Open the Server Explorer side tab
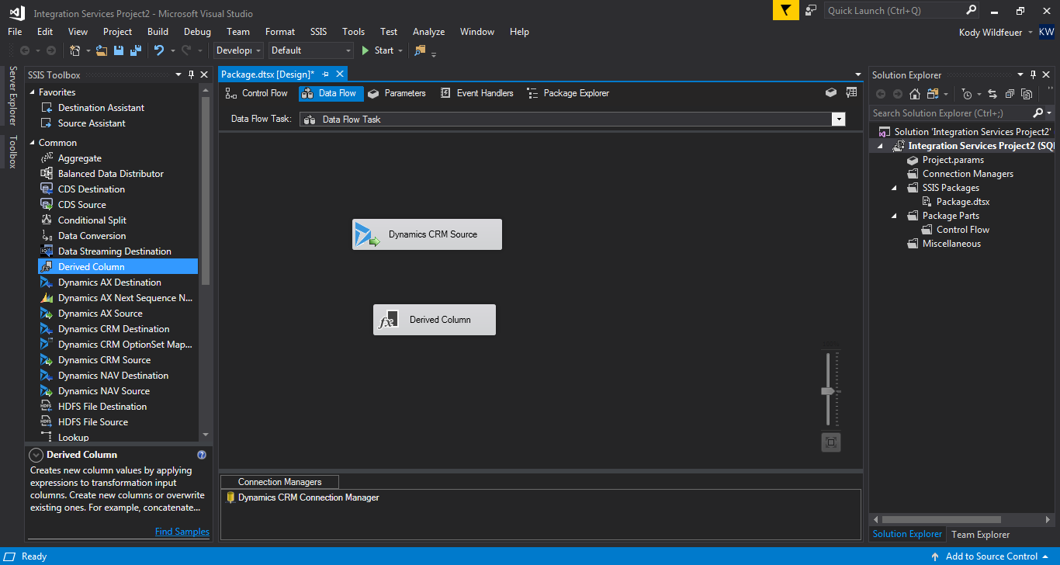Image resolution: width=1060 pixels, height=565 pixels. pos(13,96)
